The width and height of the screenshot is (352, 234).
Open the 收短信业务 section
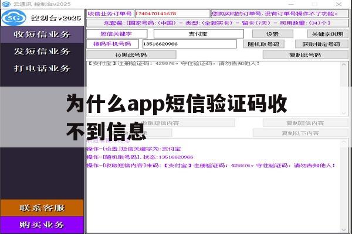click(x=42, y=35)
